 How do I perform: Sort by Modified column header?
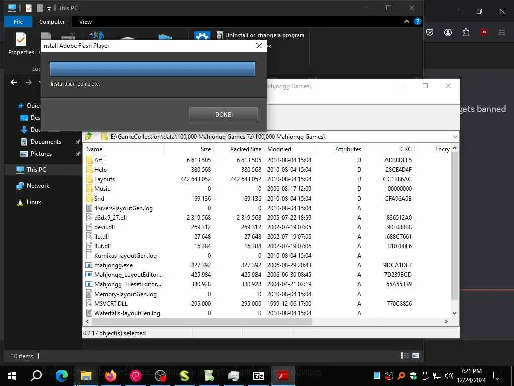(279, 149)
